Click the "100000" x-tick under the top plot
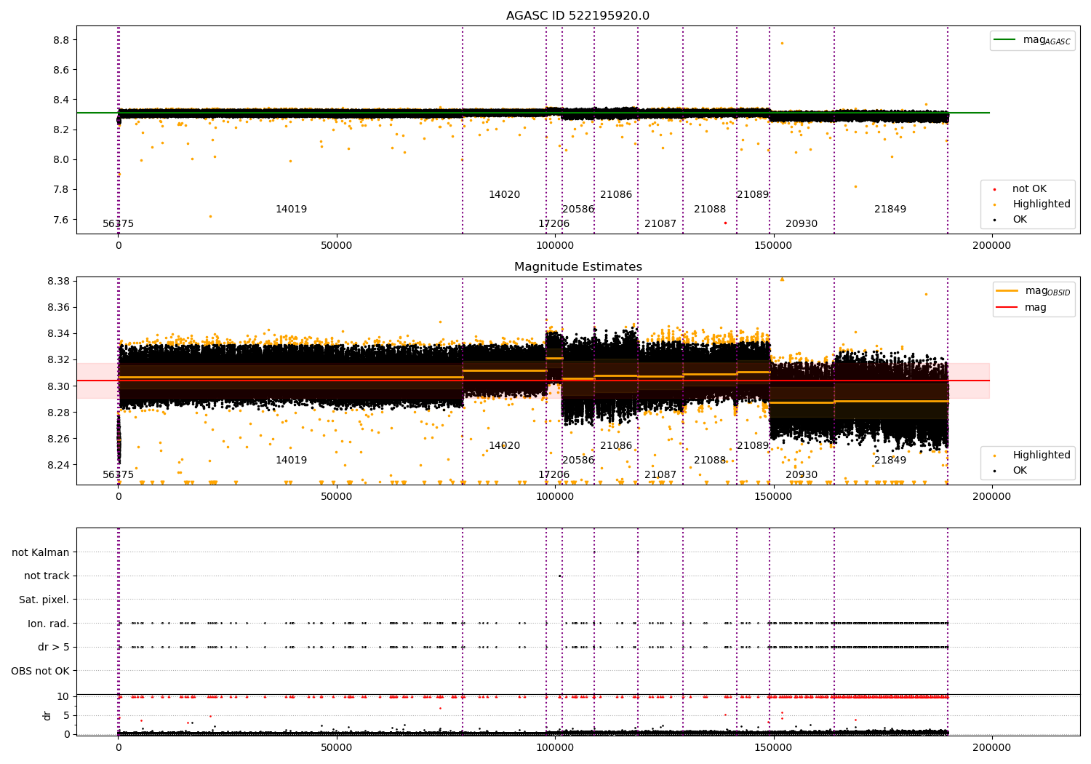 pos(555,246)
